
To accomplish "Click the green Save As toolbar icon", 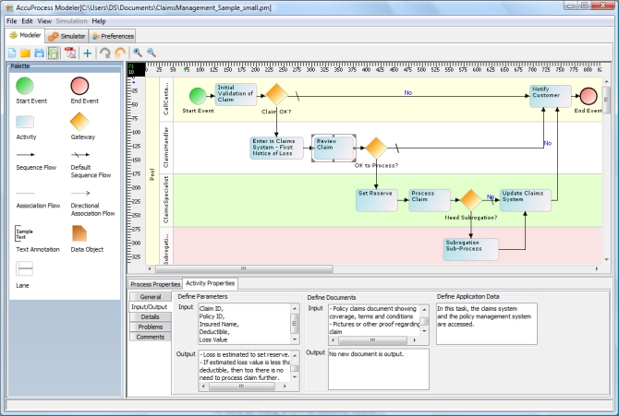I will pos(53,53).
